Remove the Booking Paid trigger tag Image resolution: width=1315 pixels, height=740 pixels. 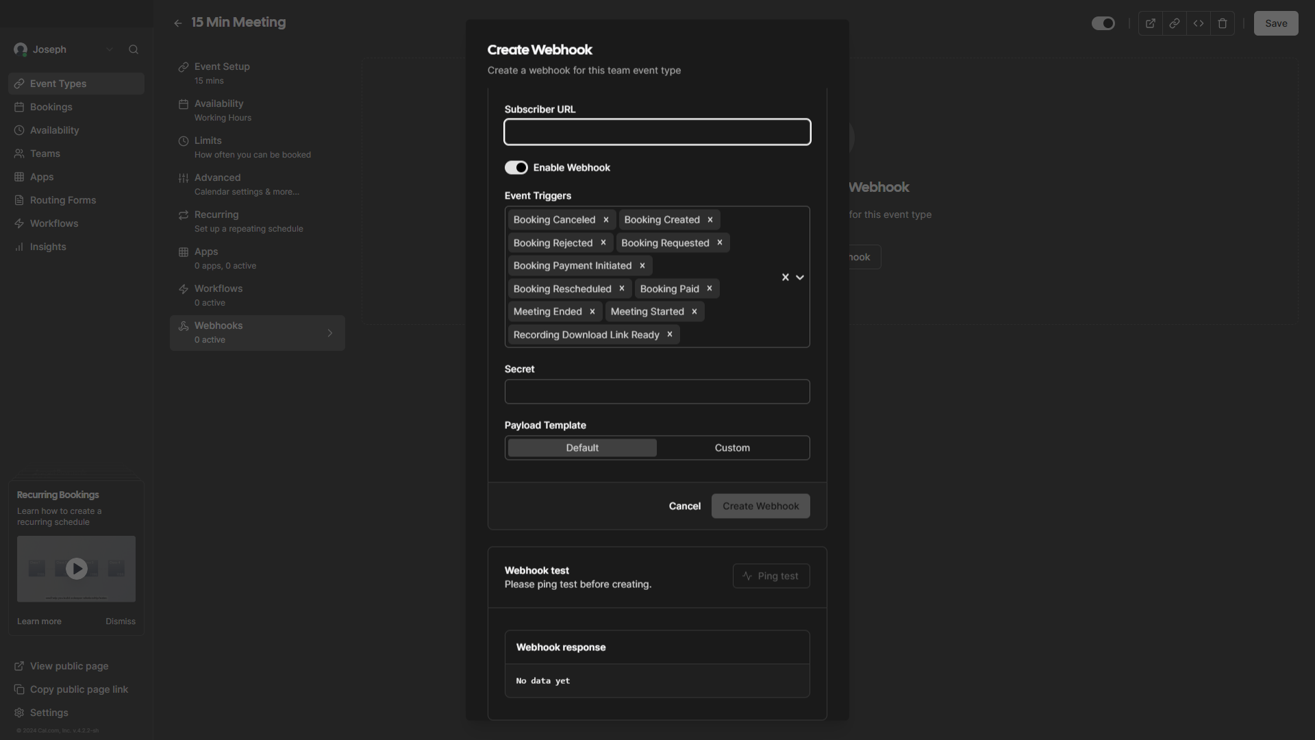point(710,288)
